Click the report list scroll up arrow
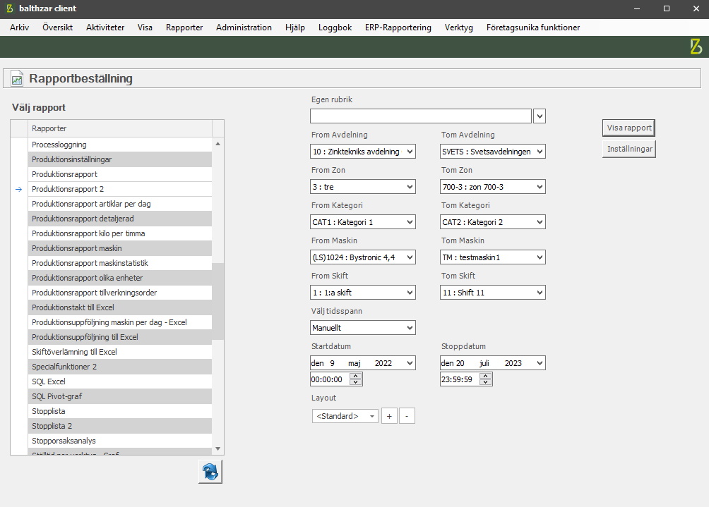The image size is (709, 507). point(218,144)
